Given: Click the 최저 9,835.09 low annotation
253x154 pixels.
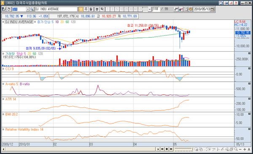Looking at the screenshot, I should tap(41, 48).
